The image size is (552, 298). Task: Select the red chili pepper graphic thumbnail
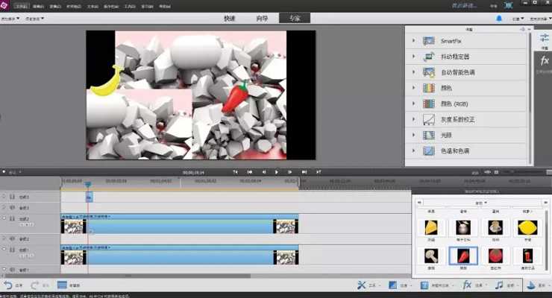(x=463, y=256)
